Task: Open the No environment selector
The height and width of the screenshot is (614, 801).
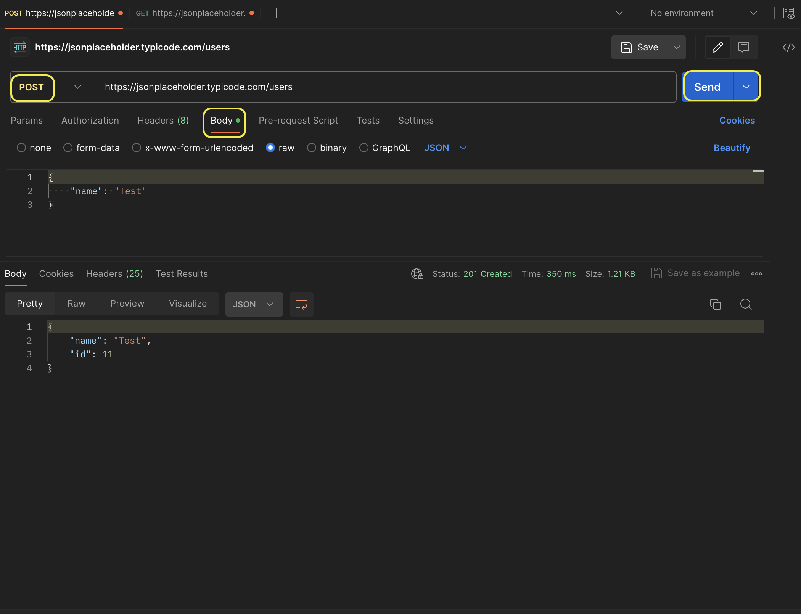Action: tap(703, 13)
